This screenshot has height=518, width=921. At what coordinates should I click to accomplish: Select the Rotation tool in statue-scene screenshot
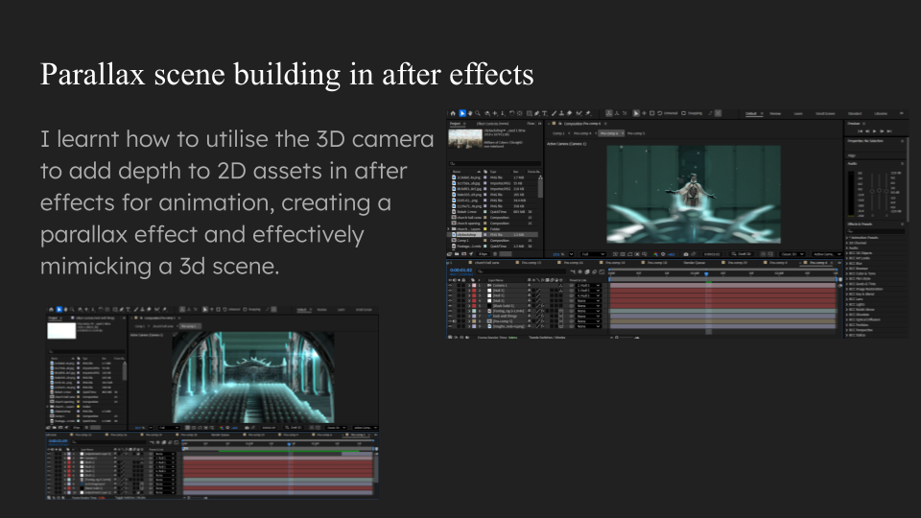coord(511,113)
